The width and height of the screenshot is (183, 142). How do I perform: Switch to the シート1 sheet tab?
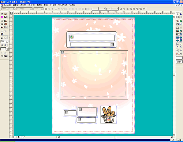[x=22, y=137]
